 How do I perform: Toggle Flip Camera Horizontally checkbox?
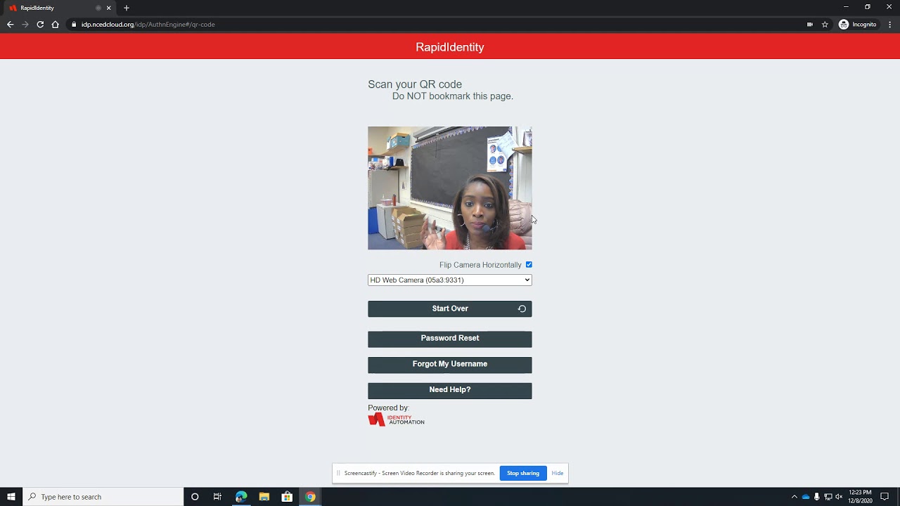[529, 265]
